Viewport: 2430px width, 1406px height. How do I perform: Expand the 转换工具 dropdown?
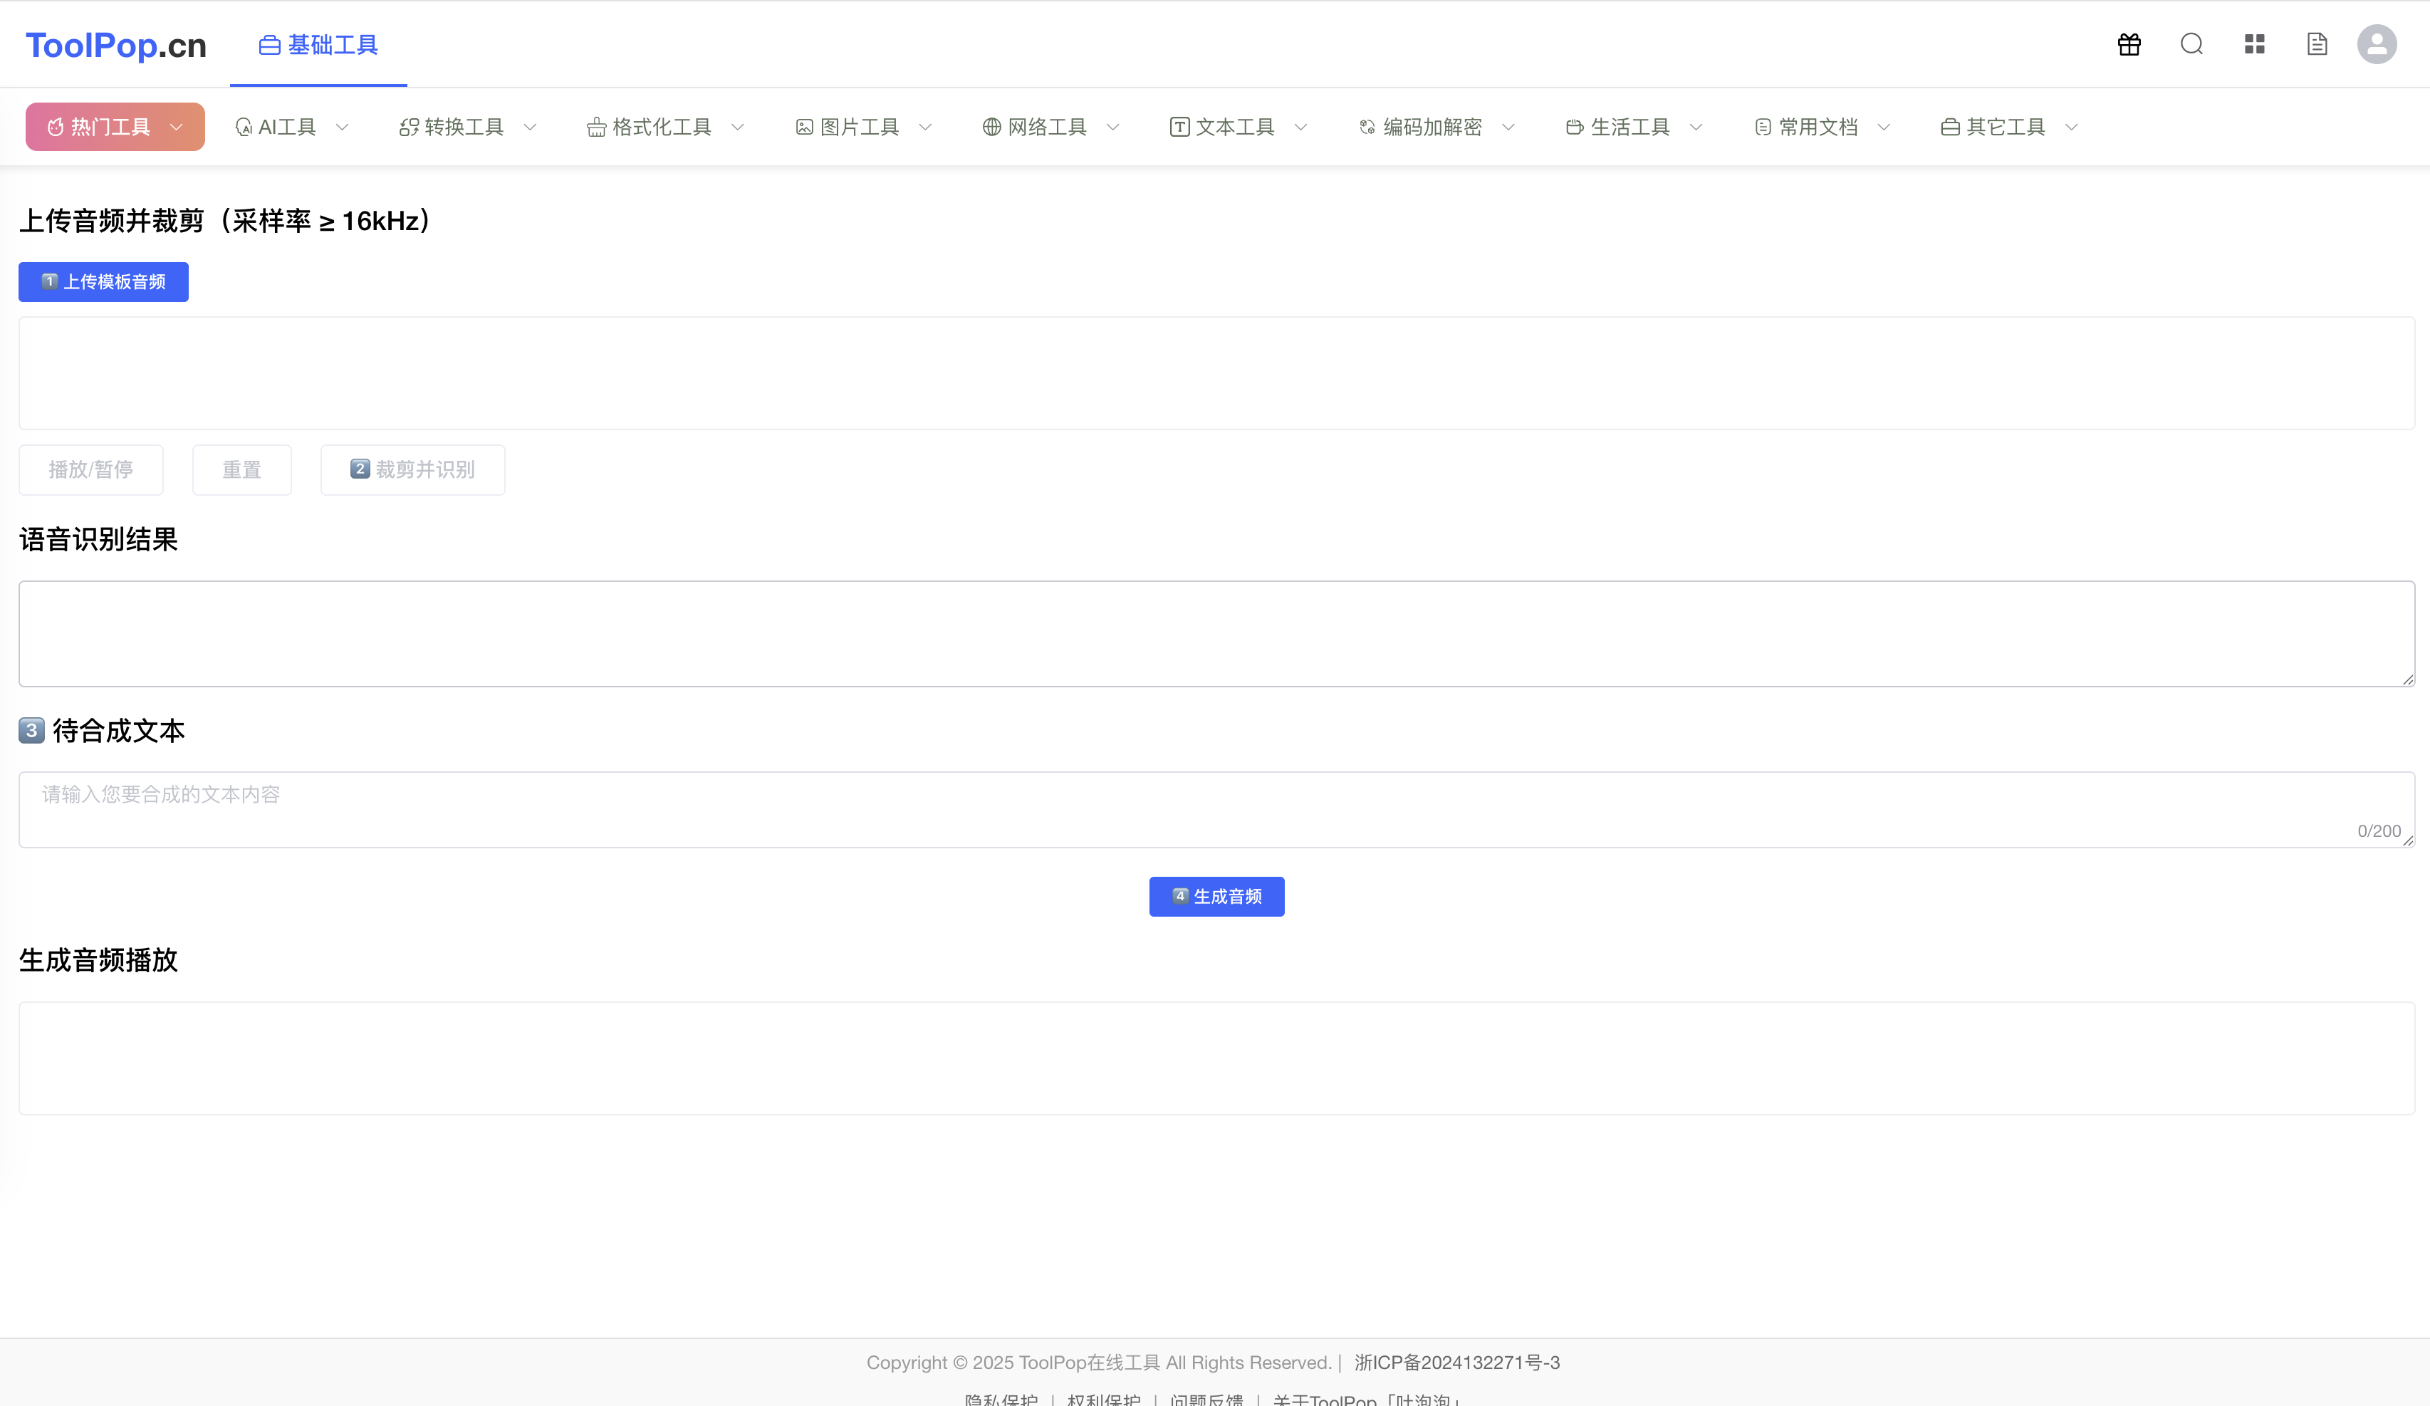tap(529, 126)
